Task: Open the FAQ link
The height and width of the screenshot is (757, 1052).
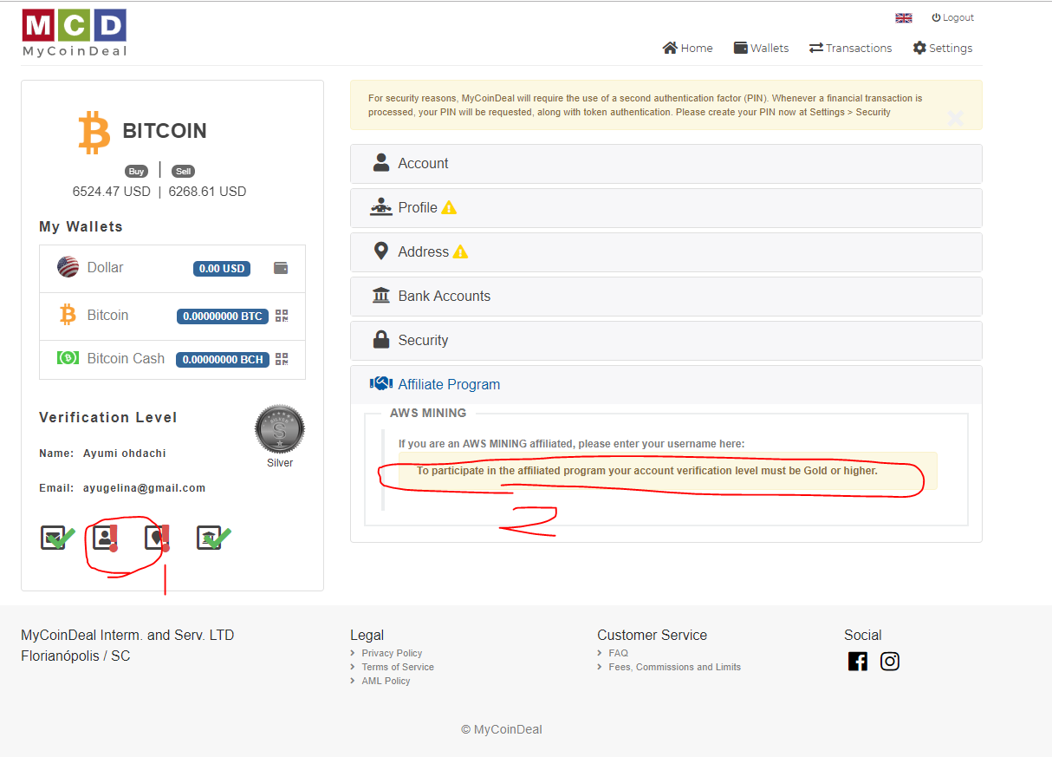Action: tap(618, 653)
